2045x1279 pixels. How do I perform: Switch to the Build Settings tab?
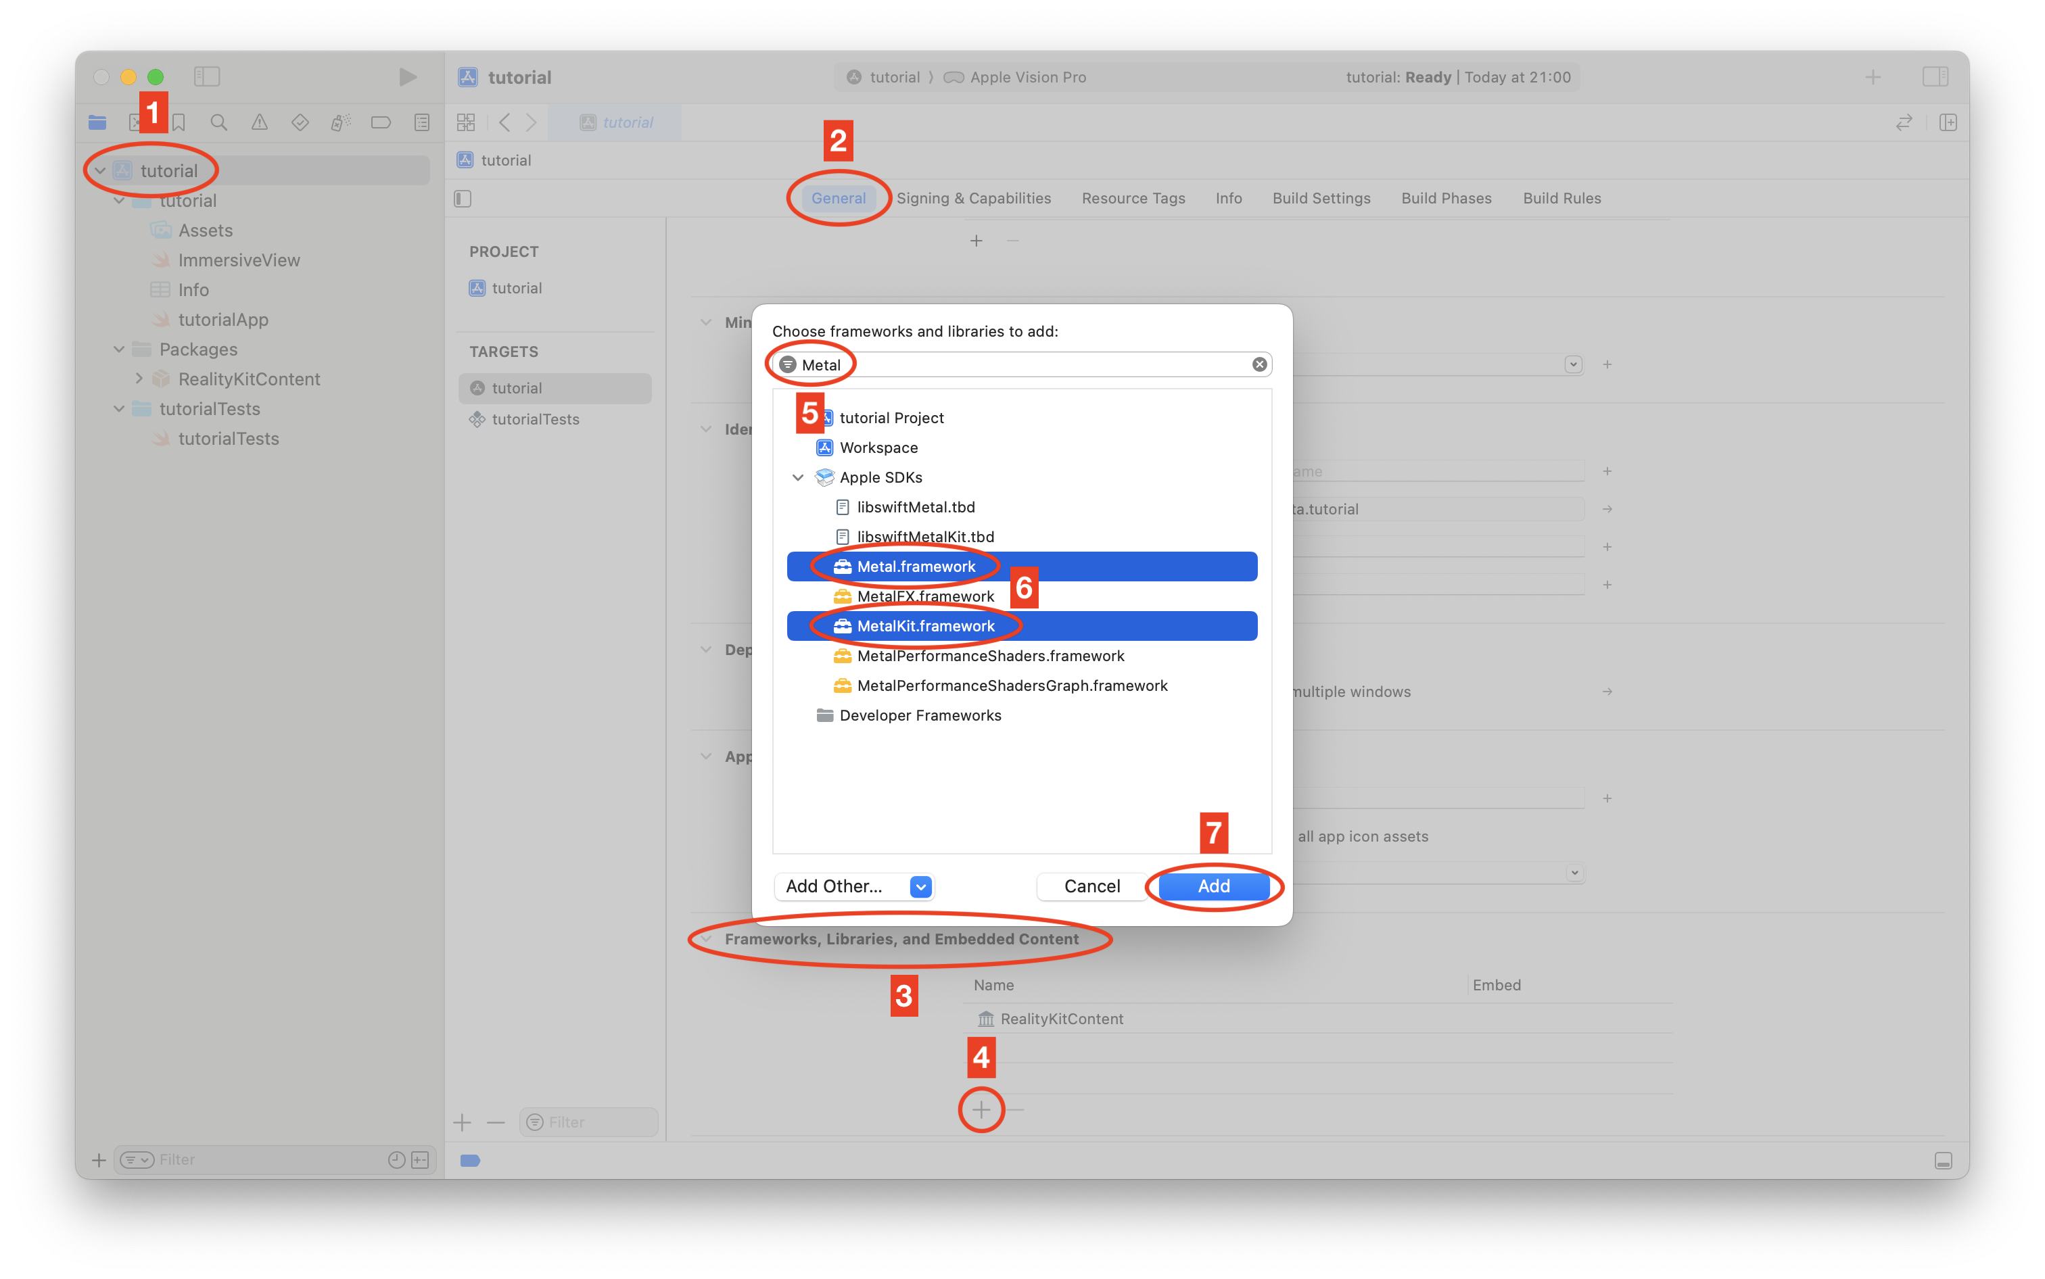pos(1321,198)
